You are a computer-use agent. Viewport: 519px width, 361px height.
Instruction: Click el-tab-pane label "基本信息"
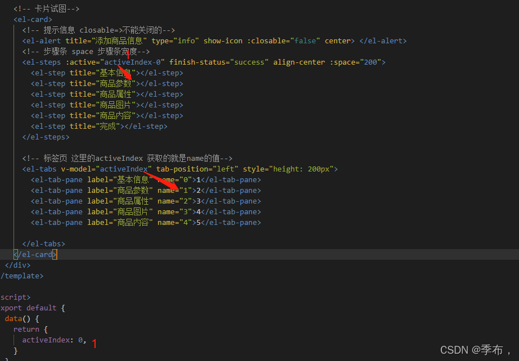[x=120, y=180]
